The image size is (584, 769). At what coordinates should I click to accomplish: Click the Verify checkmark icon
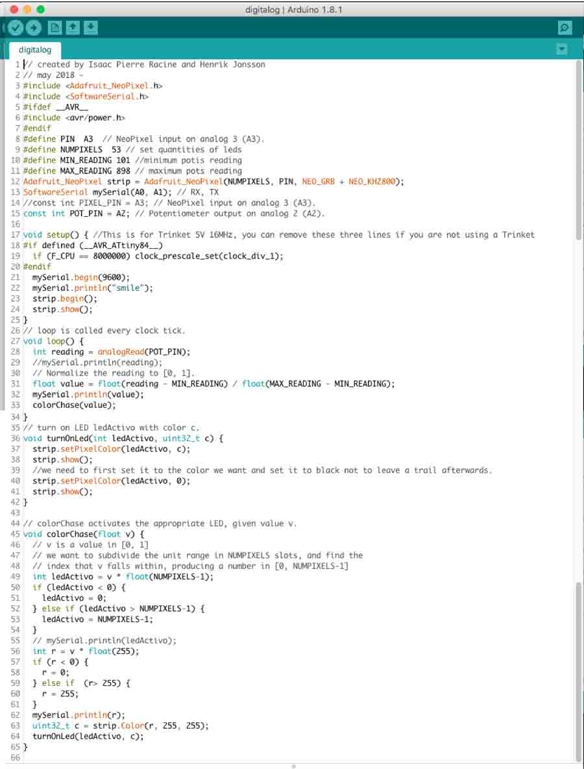click(x=16, y=28)
